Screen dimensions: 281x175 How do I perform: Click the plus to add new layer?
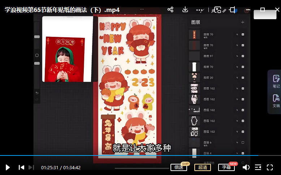(x=243, y=22)
